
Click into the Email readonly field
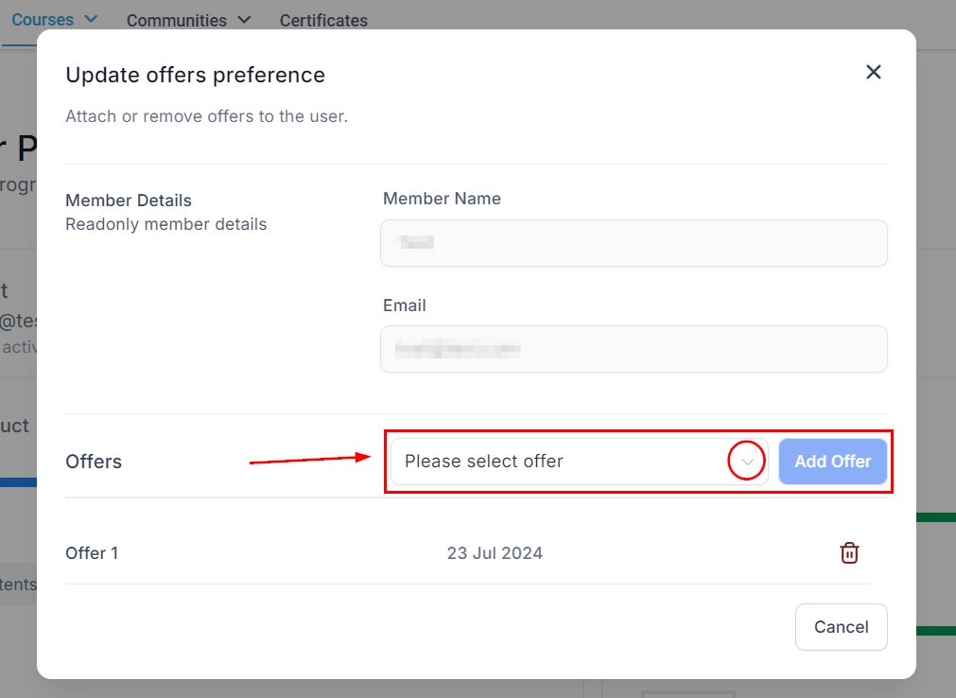click(x=634, y=349)
